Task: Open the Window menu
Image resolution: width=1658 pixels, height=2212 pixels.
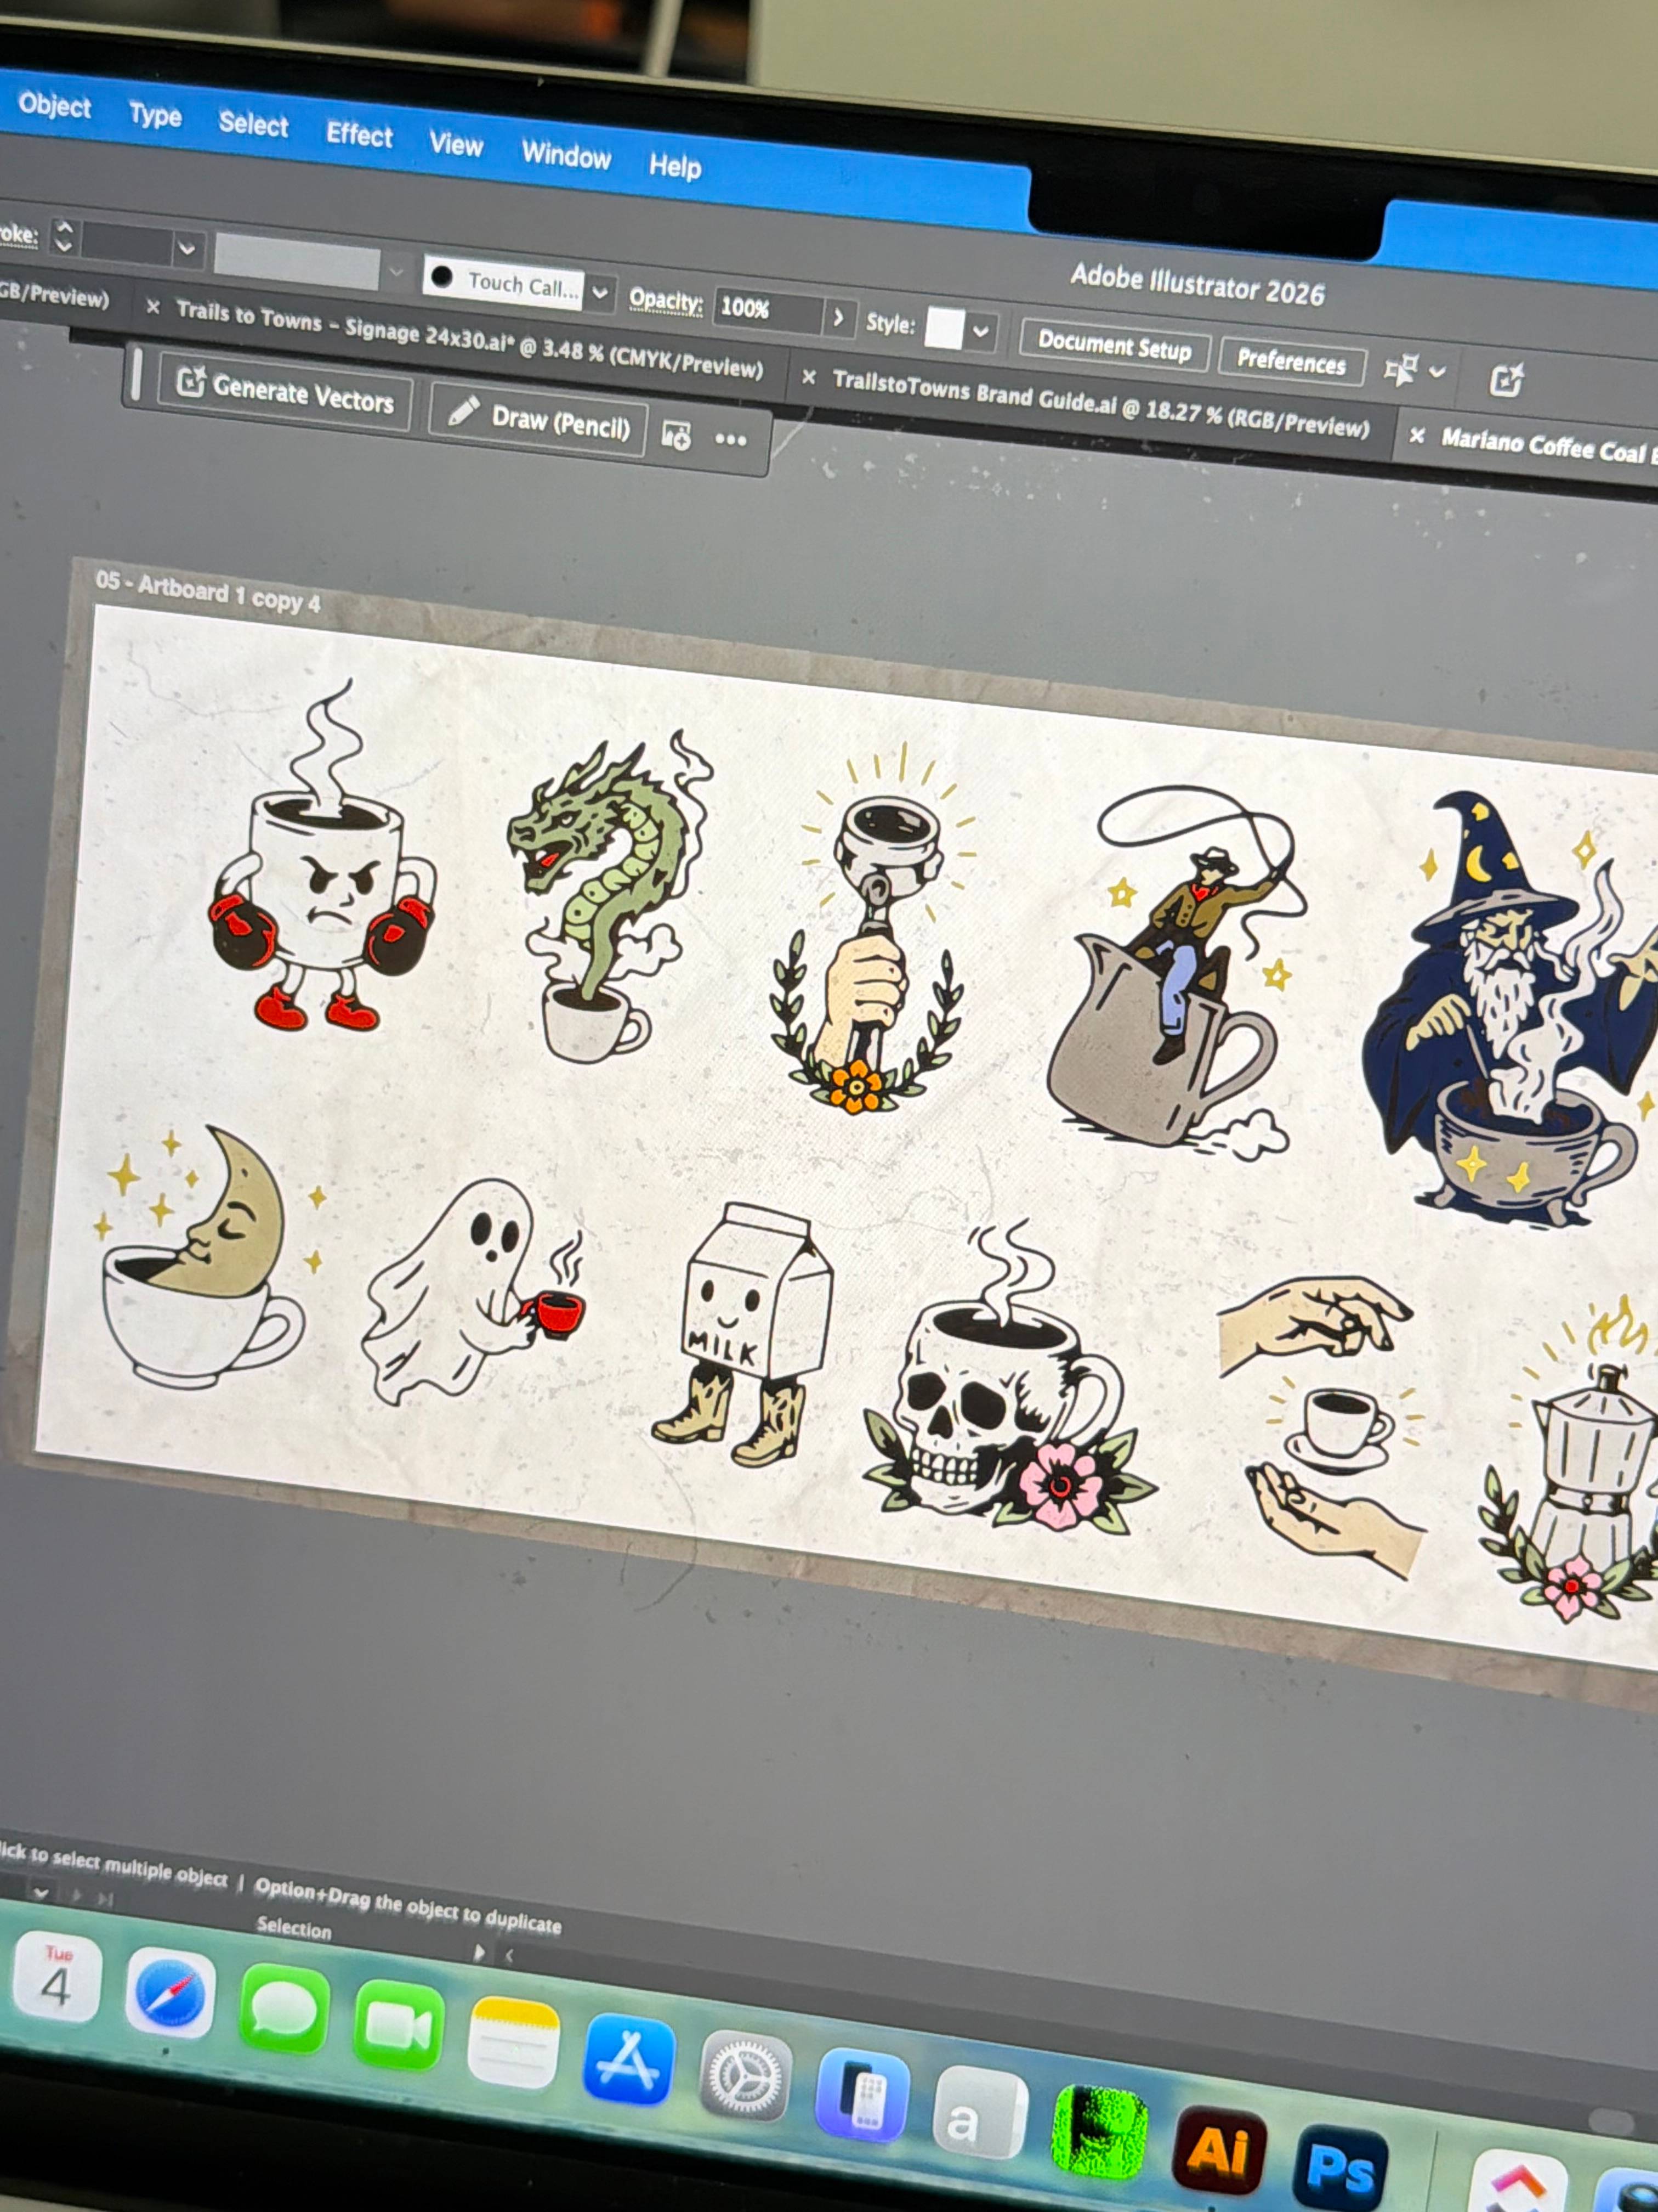Action: click(x=566, y=156)
